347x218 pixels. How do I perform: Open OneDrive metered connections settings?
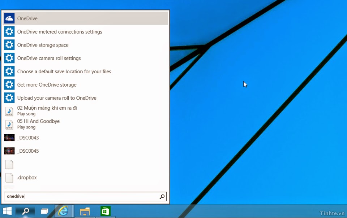60,32
